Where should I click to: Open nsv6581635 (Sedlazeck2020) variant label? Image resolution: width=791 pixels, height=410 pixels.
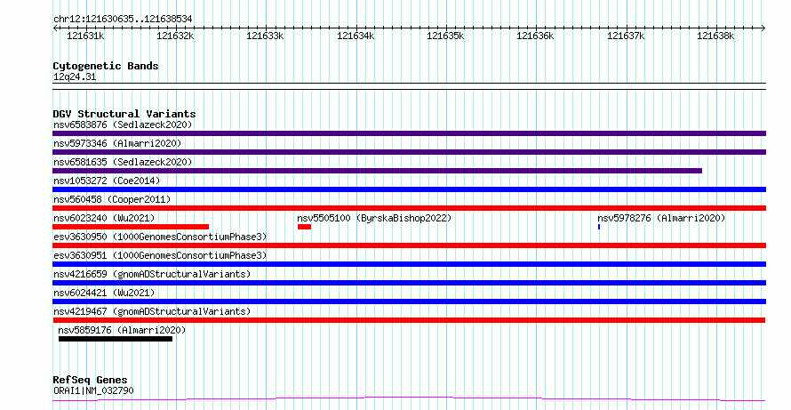[123, 162]
